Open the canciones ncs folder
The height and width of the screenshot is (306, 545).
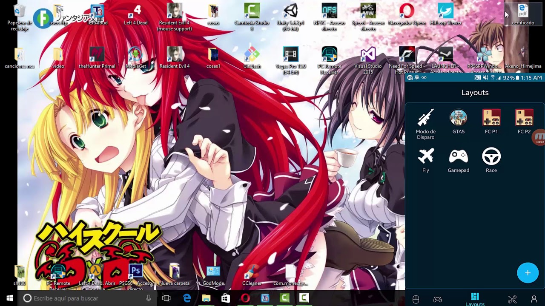(x=19, y=59)
